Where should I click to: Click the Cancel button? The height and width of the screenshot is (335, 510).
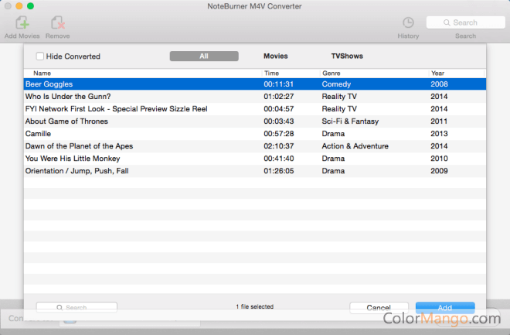point(379,307)
